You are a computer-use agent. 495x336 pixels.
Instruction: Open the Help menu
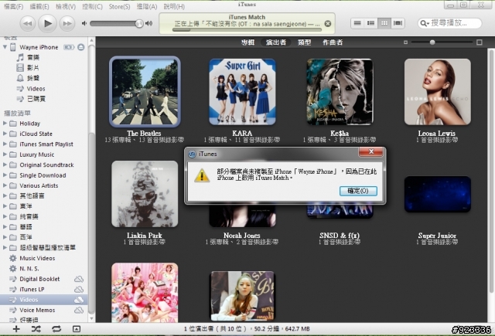pyautogui.click(x=174, y=6)
